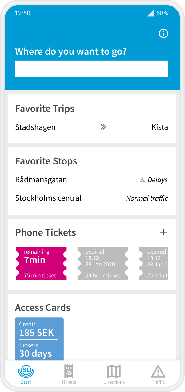Select Kista favorite trip destination
This screenshot has height=392, width=185.
[160, 127]
